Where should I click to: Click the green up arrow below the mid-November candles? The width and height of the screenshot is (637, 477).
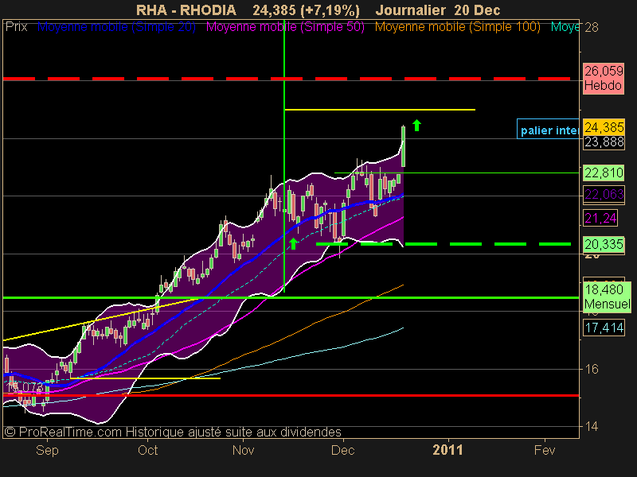293,243
